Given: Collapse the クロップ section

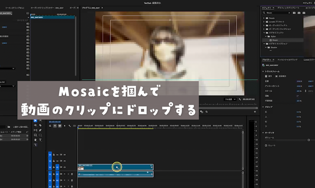Looking at the screenshot, I should [263, 107].
